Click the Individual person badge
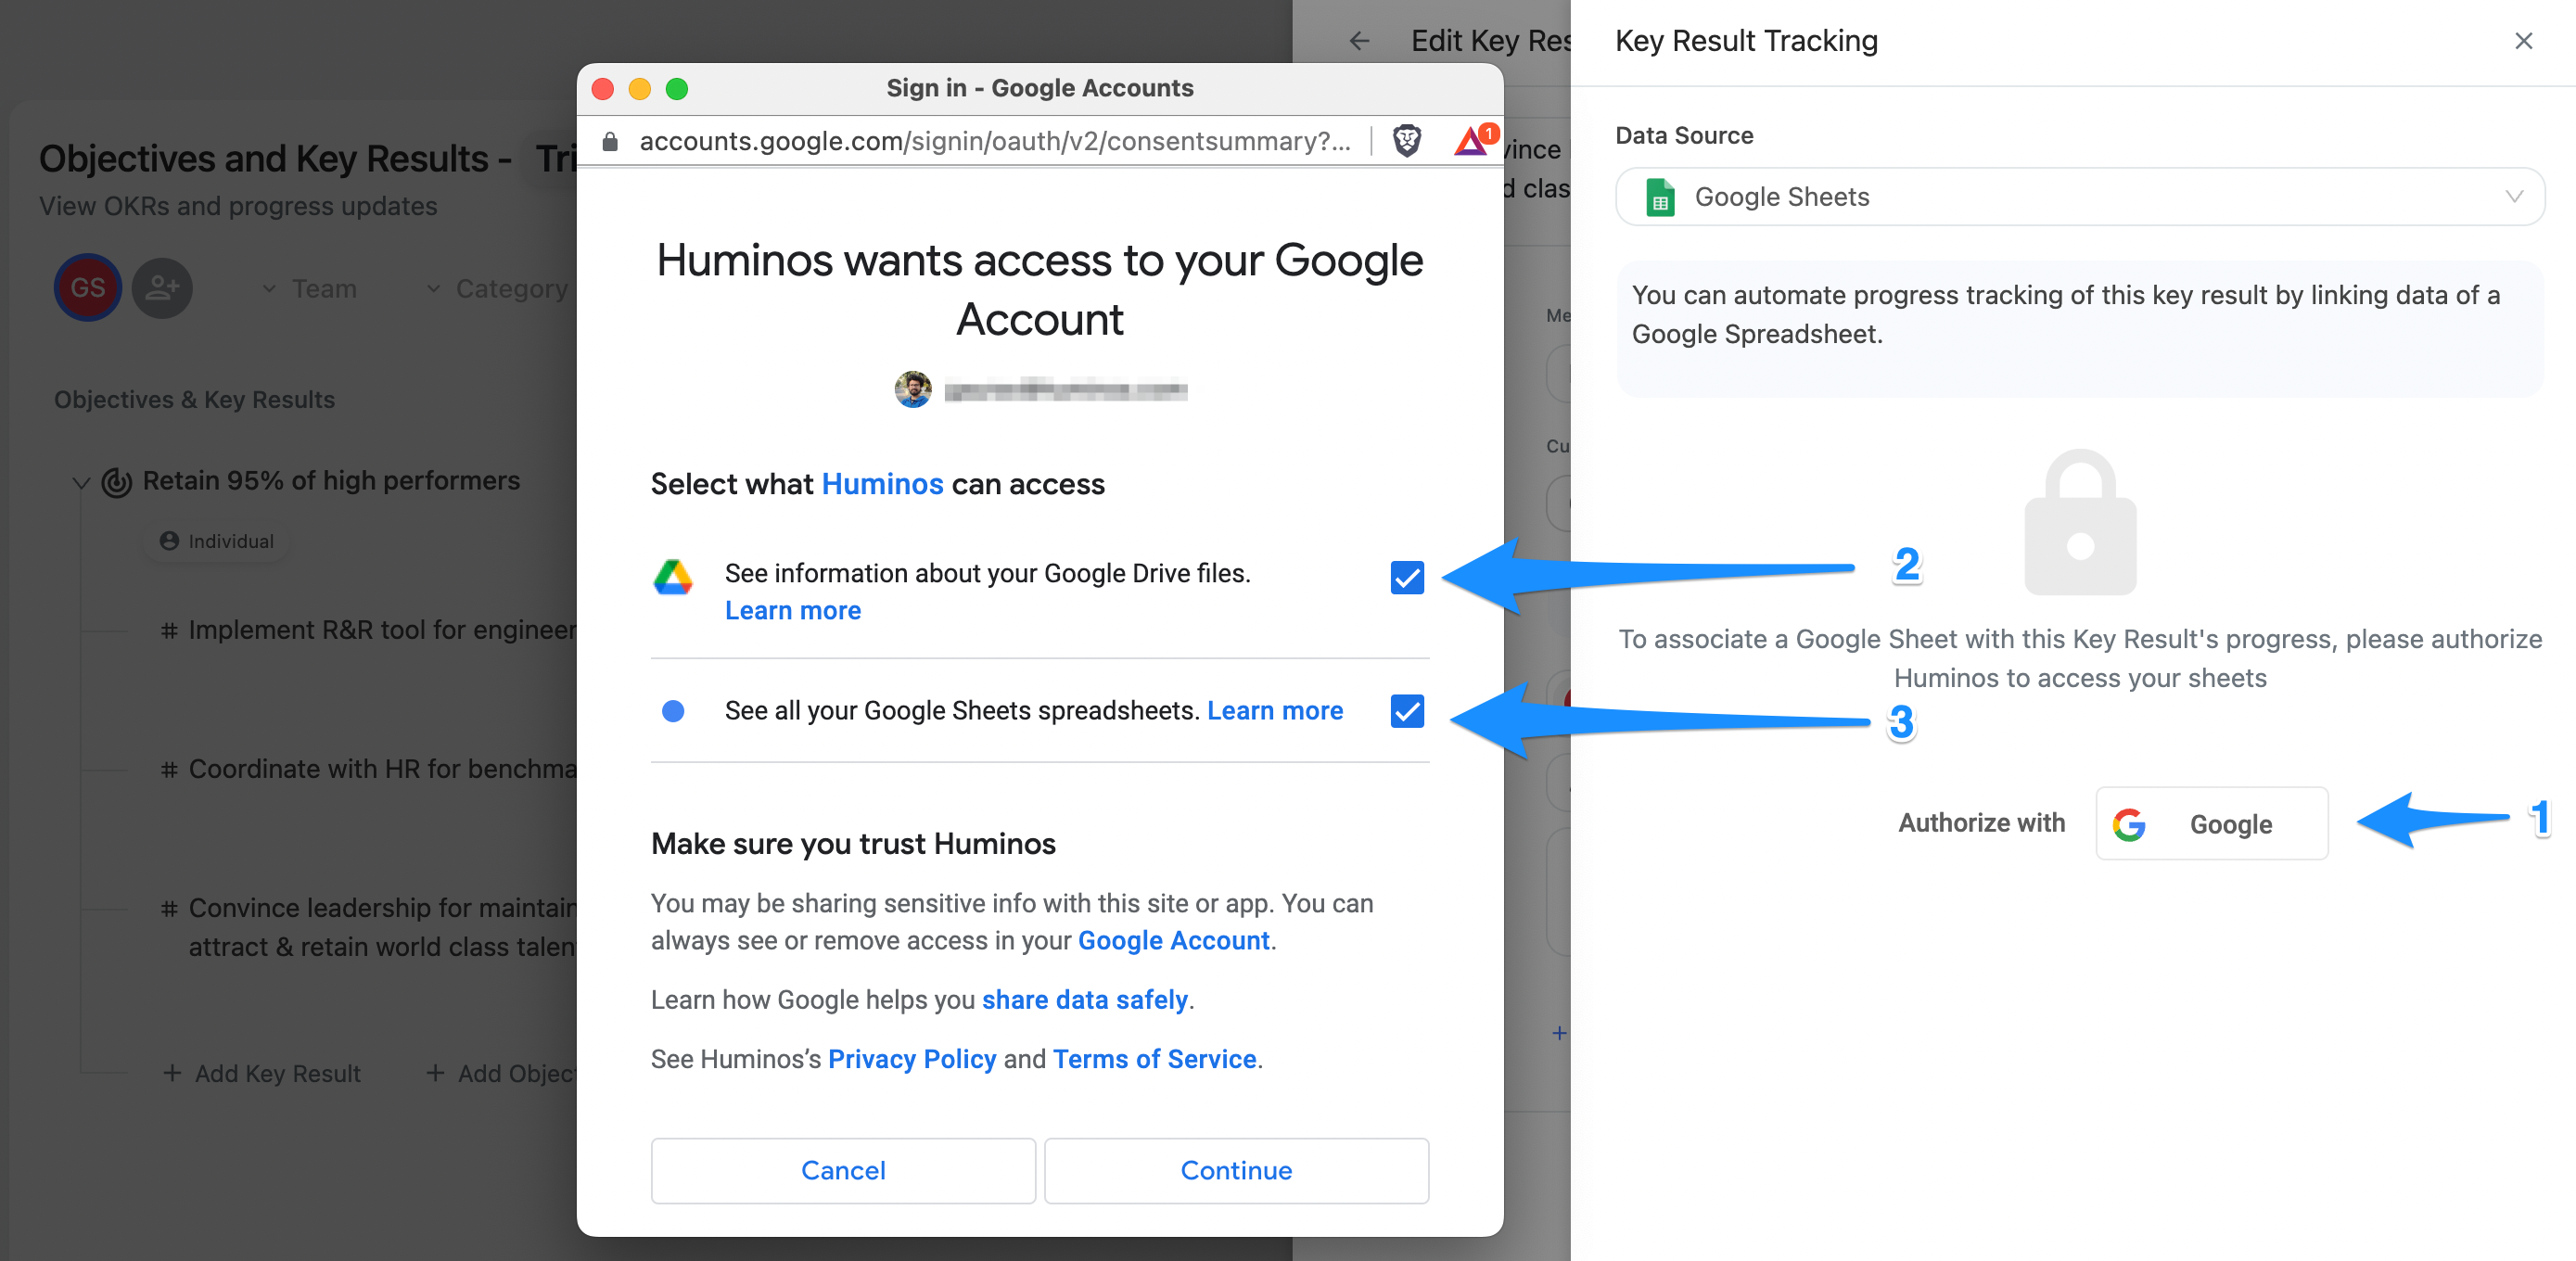 point(217,541)
